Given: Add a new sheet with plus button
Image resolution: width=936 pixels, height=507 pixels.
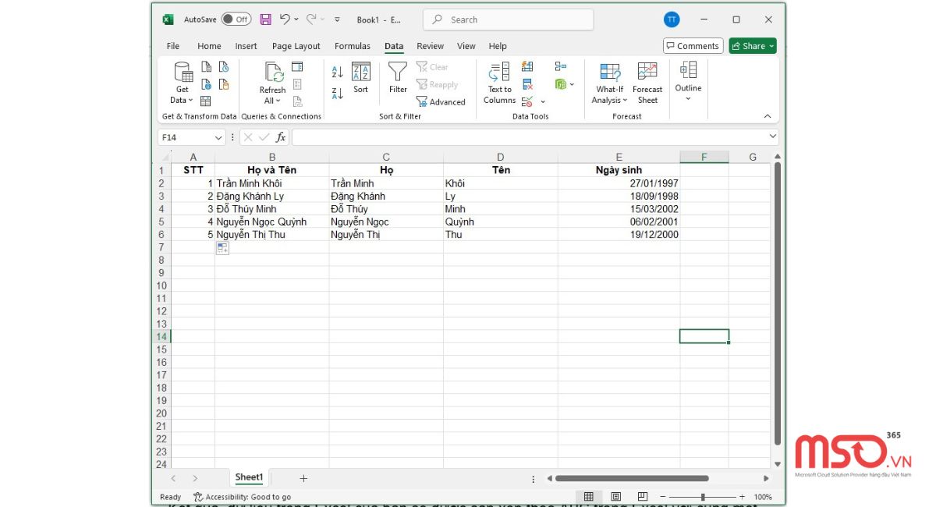Looking at the screenshot, I should [x=303, y=478].
